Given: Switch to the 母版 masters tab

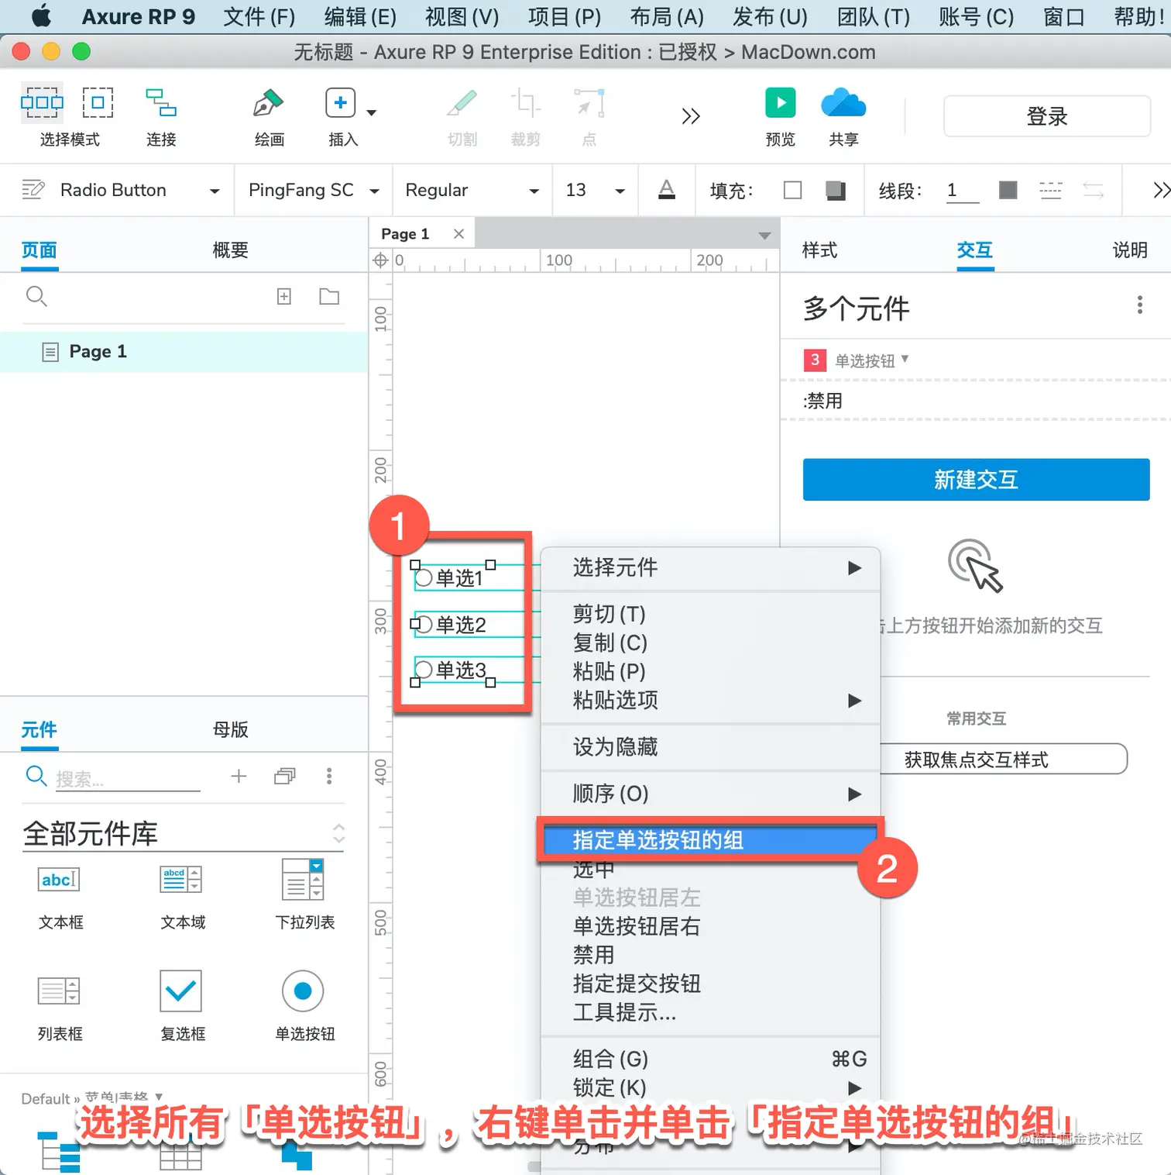Looking at the screenshot, I should pos(230,729).
